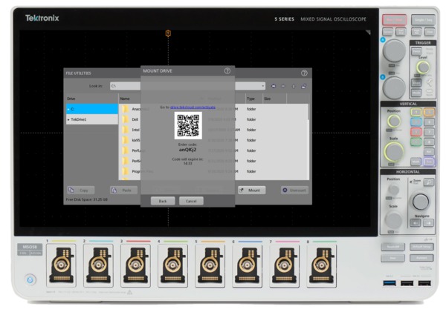Open help for the Mount Drive dialog

pyautogui.click(x=227, y=71)
